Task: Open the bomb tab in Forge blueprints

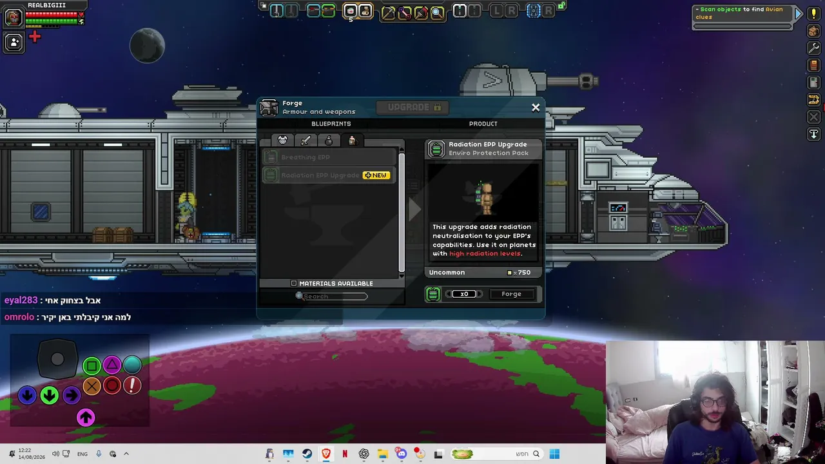Action: tap(329, 140)
